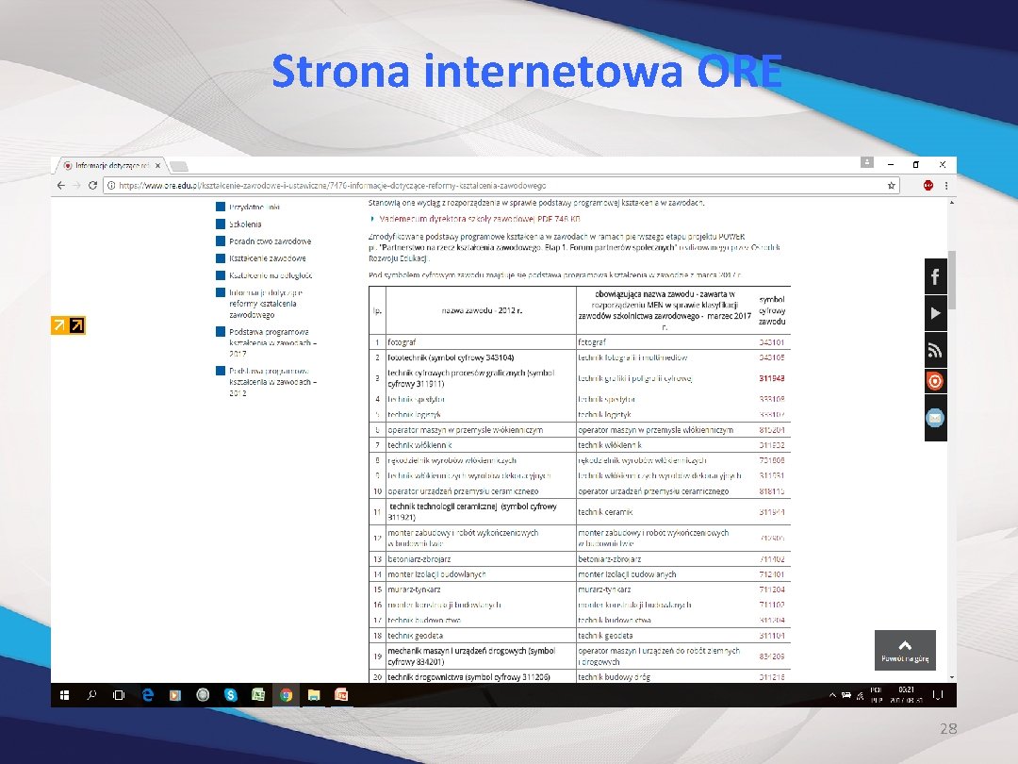This screenshot has width=1018, height=764.
Task: Bookmark page with star icon
Action: tap(892, 185)
